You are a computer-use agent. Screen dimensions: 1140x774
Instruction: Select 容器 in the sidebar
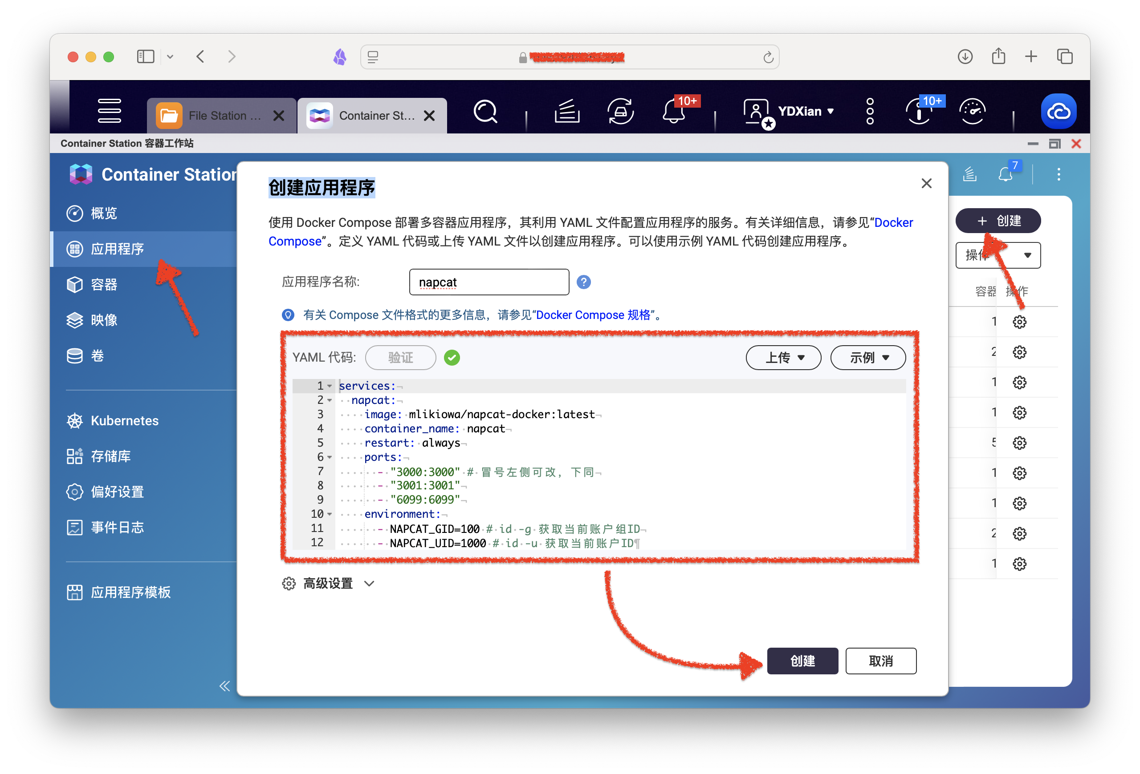point(144,284)
